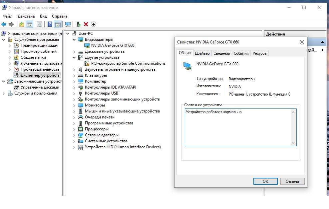The width and height of the screenshot is (329, 209).
Task: Expand the Производительность node
Action: [x=10, y=69]
